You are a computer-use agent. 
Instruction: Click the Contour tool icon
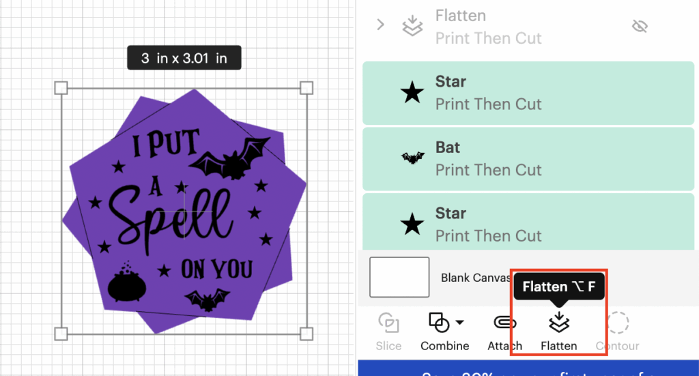618,322
